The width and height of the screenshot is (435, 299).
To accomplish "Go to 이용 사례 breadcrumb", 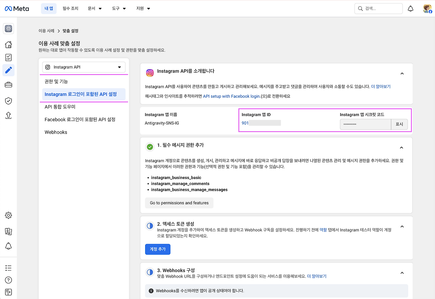I will coord(46,31).
